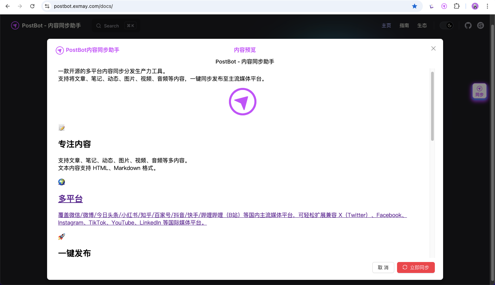Click the large purple PostBot logo image
The height and width of the screenshot is (285, 495).
tap(243, 102)
